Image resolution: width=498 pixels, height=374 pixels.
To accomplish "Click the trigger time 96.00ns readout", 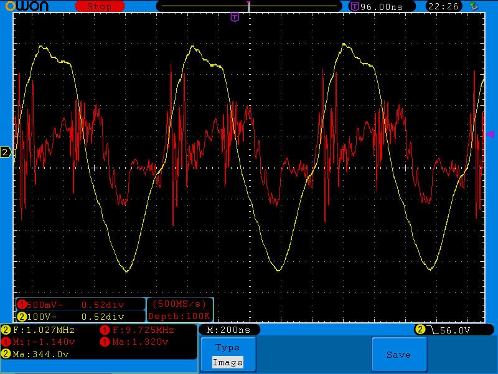I will [x=382, y=7].
